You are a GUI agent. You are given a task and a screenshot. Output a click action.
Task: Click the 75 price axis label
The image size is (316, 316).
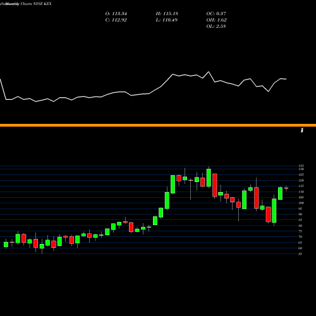point(300,231)
